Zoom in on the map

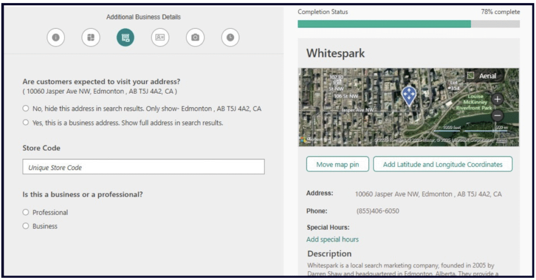coord(497,99)
